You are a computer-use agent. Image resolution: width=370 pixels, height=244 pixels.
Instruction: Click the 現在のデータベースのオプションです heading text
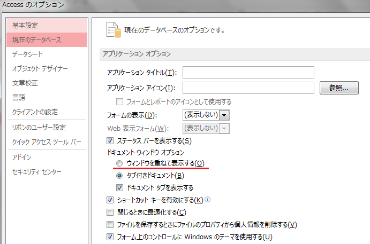[x=175, y=30]
